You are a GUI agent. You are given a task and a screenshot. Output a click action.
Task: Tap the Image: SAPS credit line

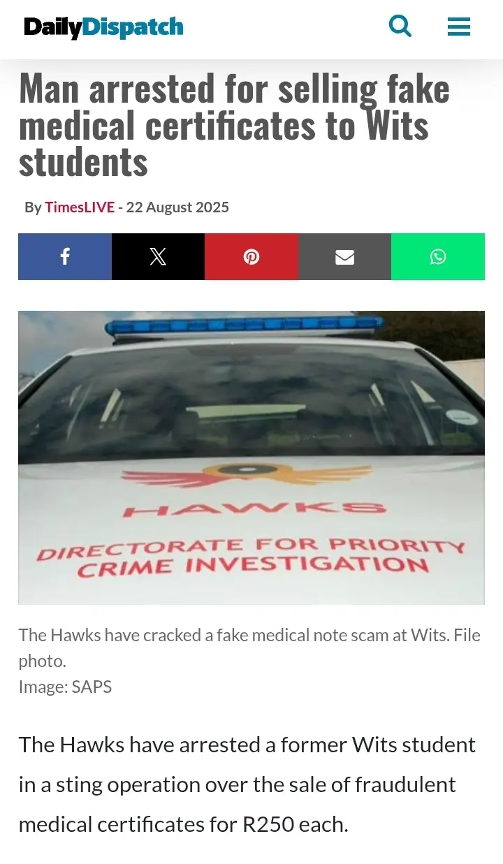click(65, 687)
